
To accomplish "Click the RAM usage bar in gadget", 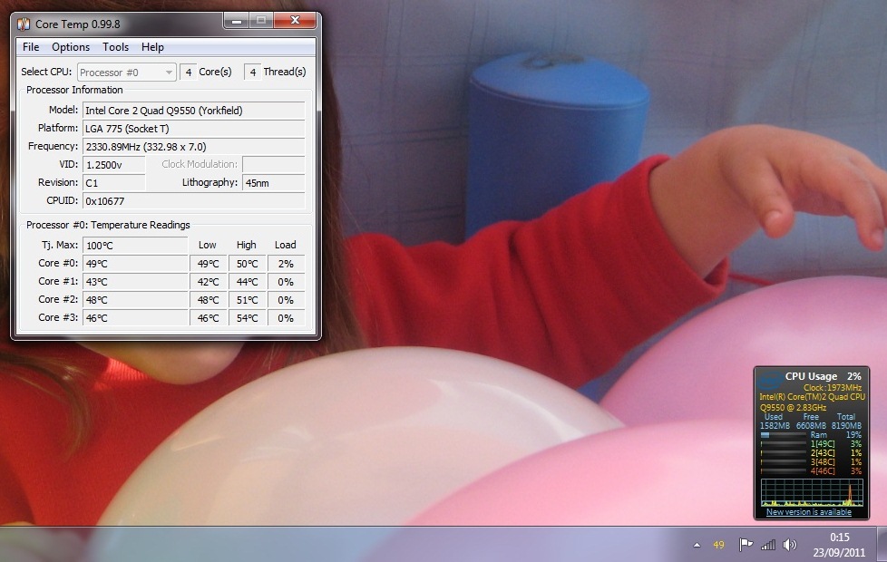I will pyautogui.click(x=782, y=435).
